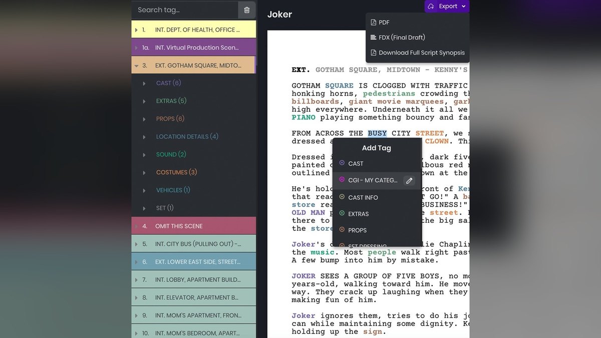Viewport: 601px width, 338px height.
Task: Click the tagged word CLOWN
Action: click(437, 141)
